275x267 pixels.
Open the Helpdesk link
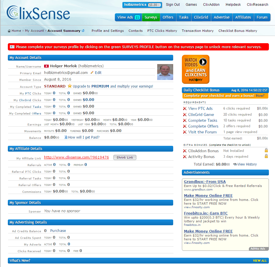tap(233, 5)
